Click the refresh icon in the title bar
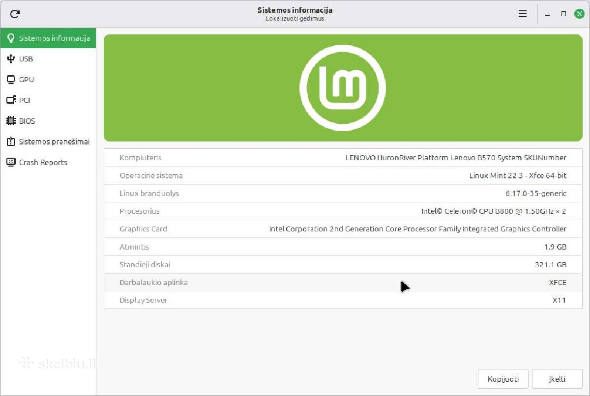The height and width of the screenshot is (396, 590). coord(15,14)
